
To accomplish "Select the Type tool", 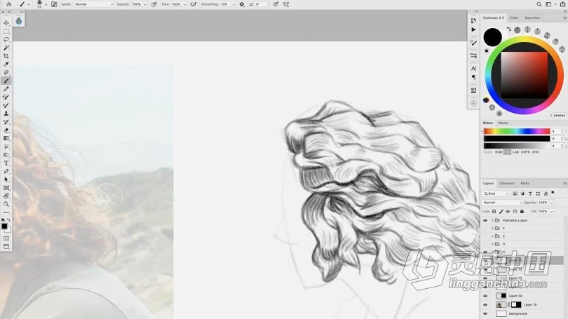I will click(x=6, y=163).
